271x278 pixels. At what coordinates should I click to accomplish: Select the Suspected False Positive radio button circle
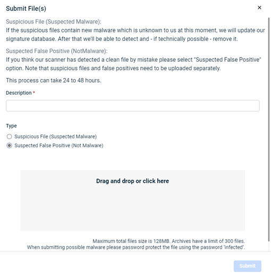(9, 146)
